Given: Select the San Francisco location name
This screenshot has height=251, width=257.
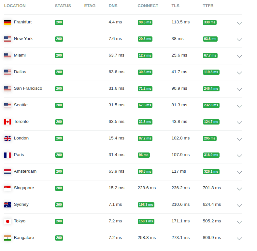Looking at the screenshot, I should [28, 88].
